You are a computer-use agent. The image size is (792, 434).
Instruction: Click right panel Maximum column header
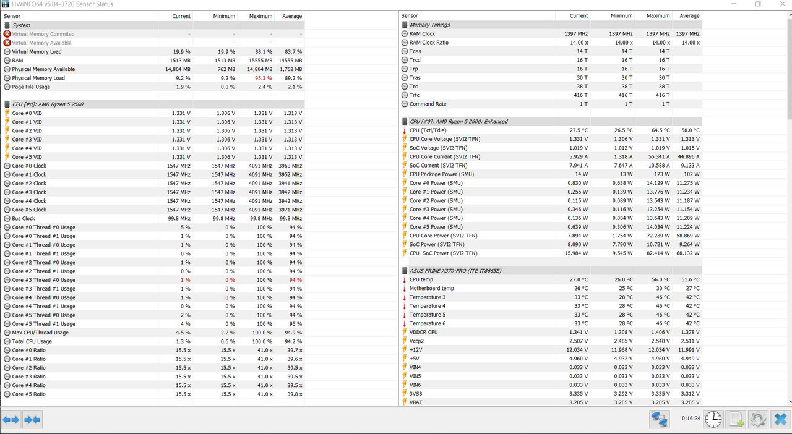point(654,15)
